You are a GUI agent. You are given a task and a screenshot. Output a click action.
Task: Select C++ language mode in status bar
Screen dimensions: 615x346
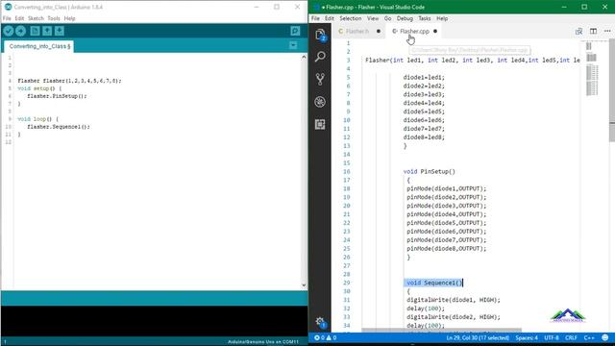tap(589, 337)
